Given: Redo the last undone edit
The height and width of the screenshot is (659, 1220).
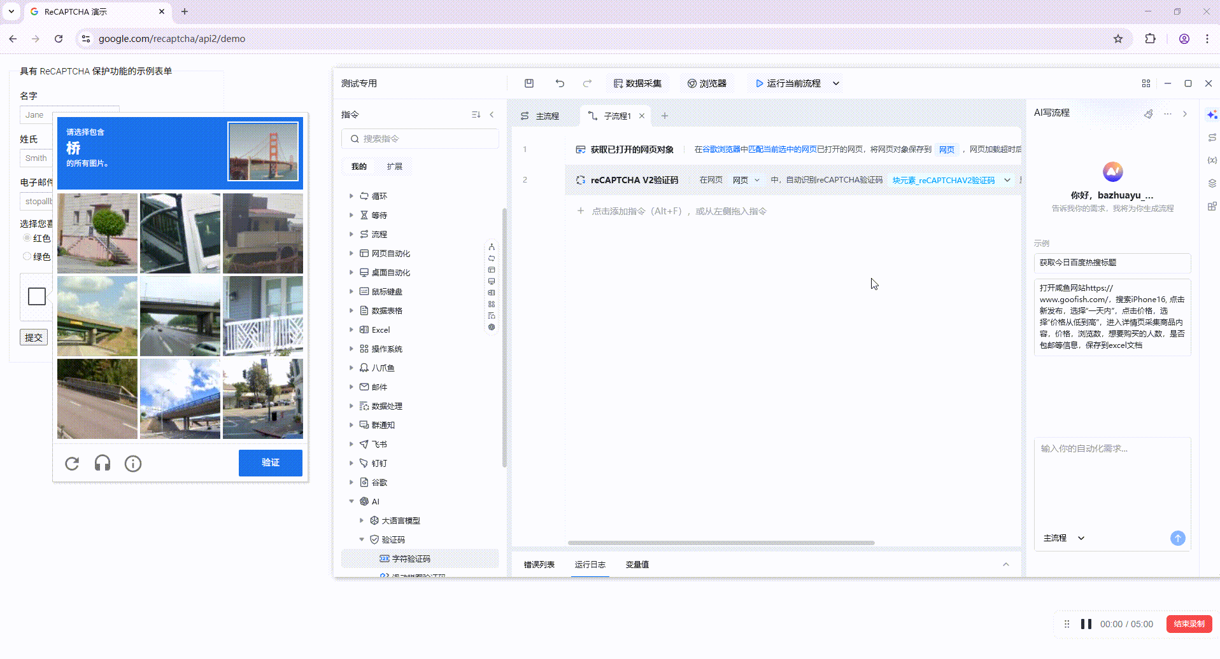Looking at the screenshot, I should coord(587,83).
